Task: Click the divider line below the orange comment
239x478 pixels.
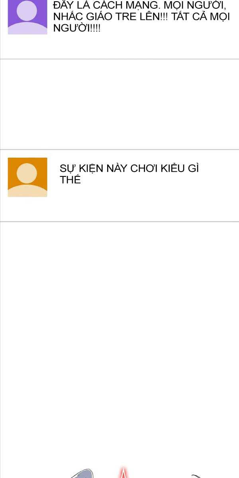Action: 119,222
